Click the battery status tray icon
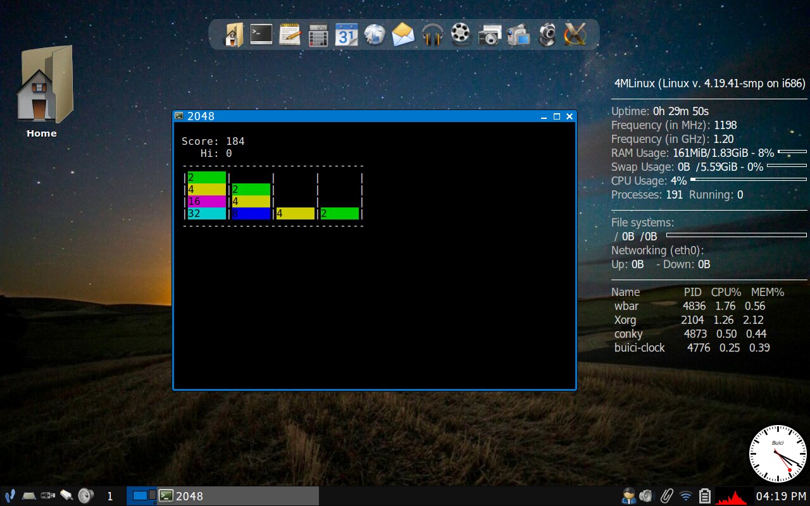The image size is (810, 506). tap(705, 496)
